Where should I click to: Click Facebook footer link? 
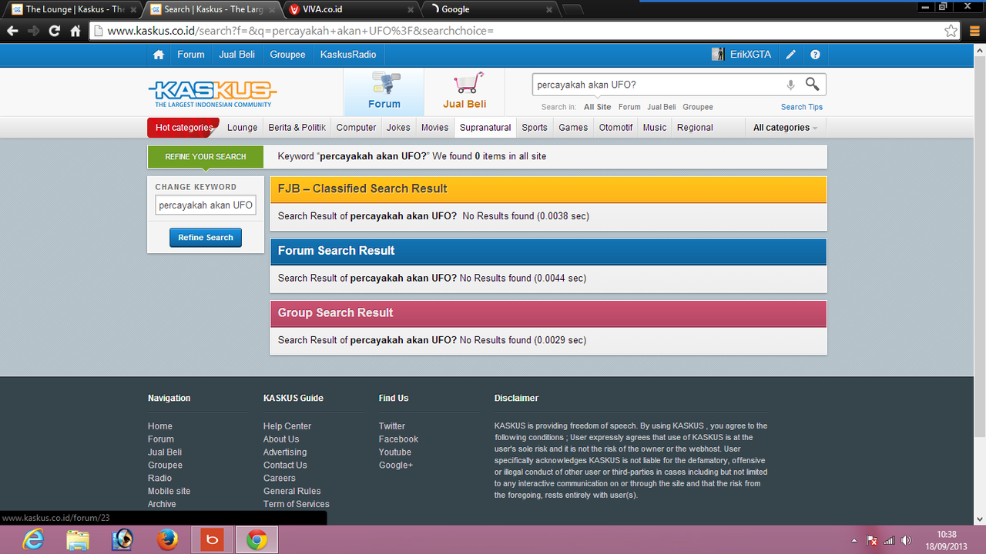tap(398, 439)
